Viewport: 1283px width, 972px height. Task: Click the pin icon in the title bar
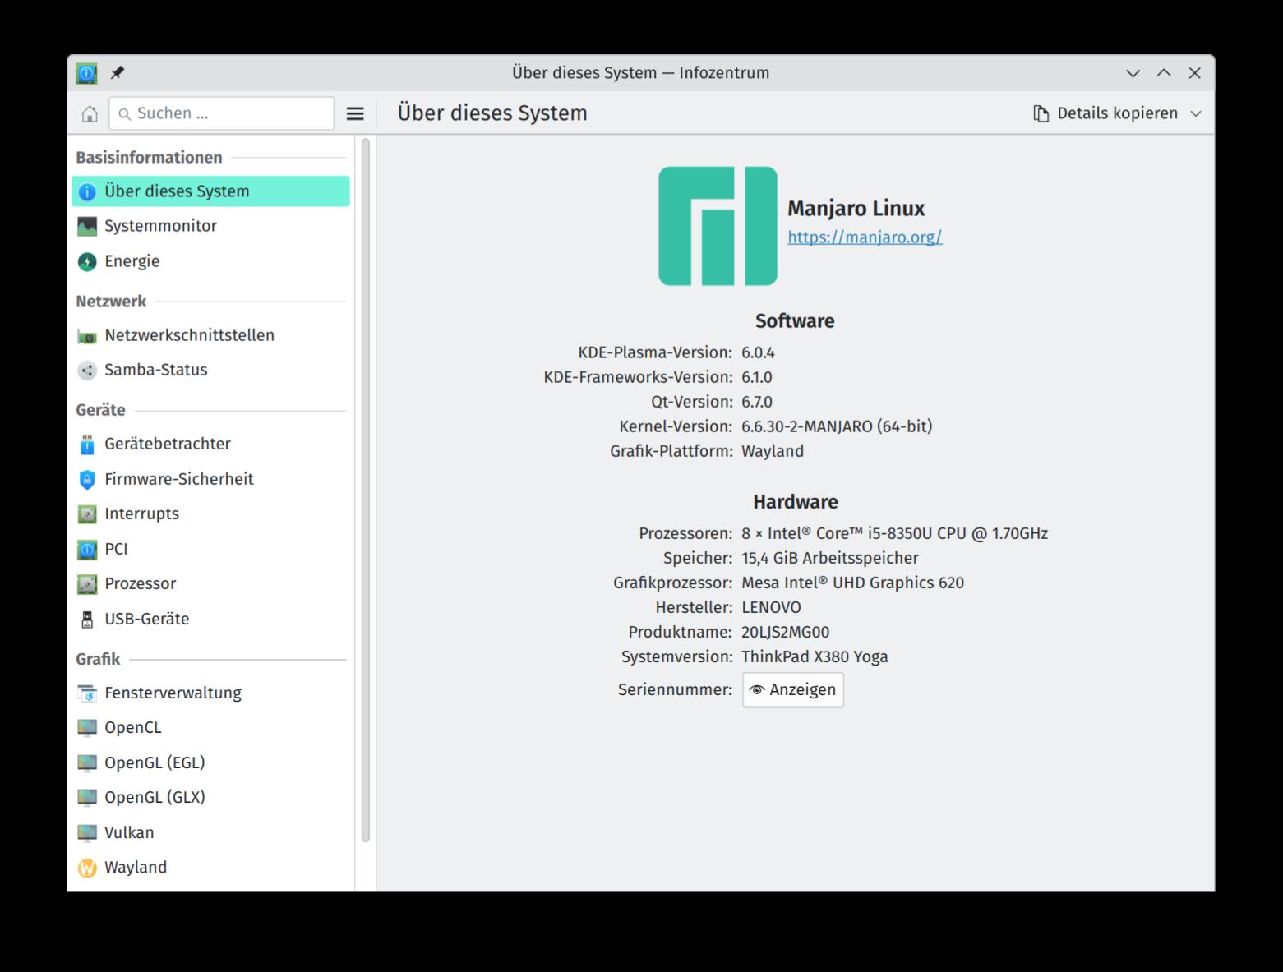(118, 73)
